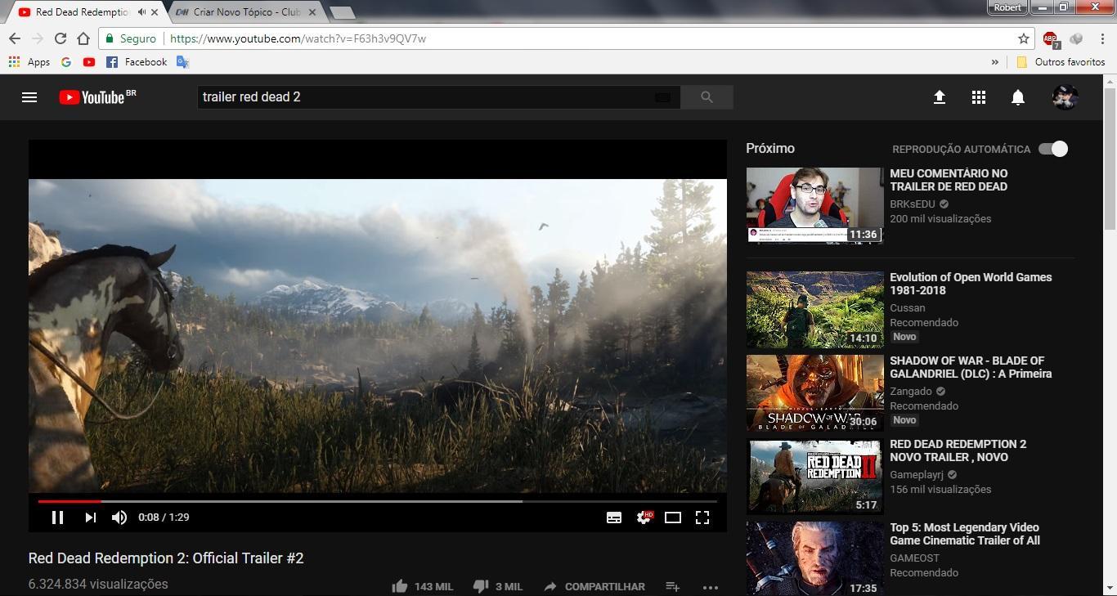Open the GAMEOST Witcher thumbnail
Image resolution: width=1117 pixels, height=596 pixels.
[x=815, y=559]
